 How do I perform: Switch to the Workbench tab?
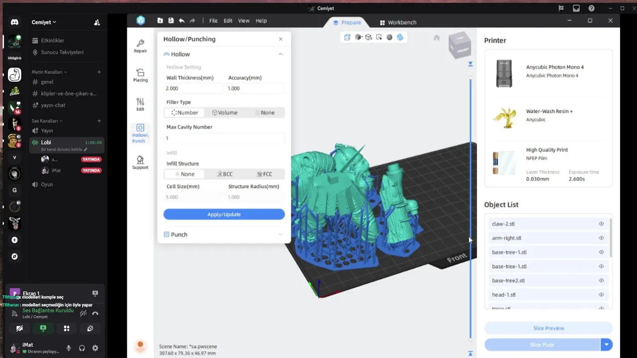[x=398, y=22]
